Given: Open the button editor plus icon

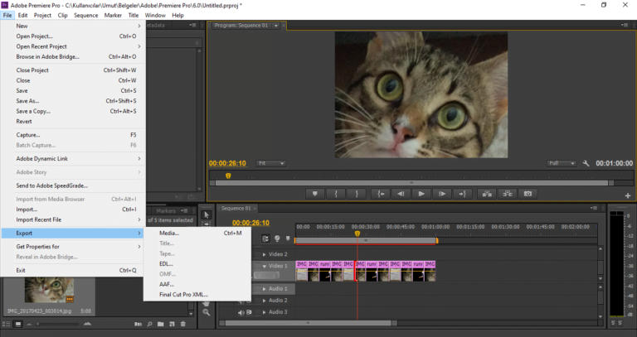Looking at the screenshot, I should click(x=628, y=196).
